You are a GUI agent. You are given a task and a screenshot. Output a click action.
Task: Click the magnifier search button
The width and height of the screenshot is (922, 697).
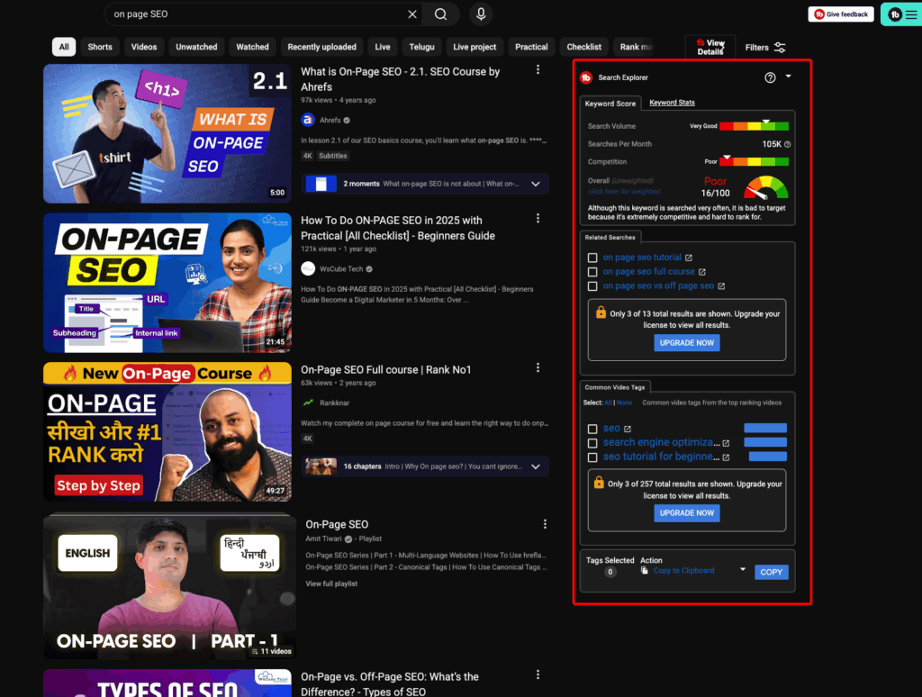pos(440,14)
